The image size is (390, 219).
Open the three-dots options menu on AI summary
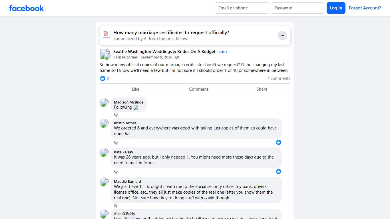[282, 35]
